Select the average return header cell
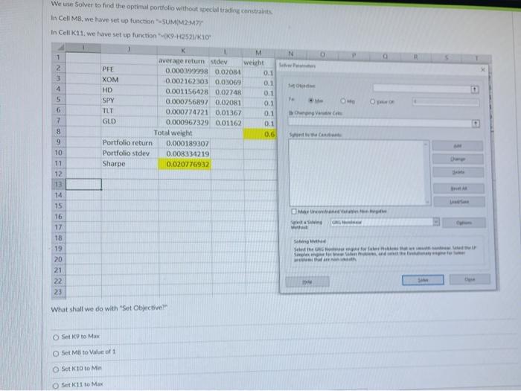This screenshot has width=521, height=391. tap(183, 61)
